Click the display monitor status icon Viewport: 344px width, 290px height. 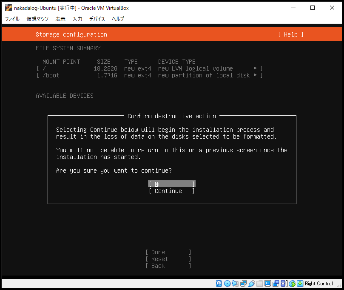click(x=267, y=284)
